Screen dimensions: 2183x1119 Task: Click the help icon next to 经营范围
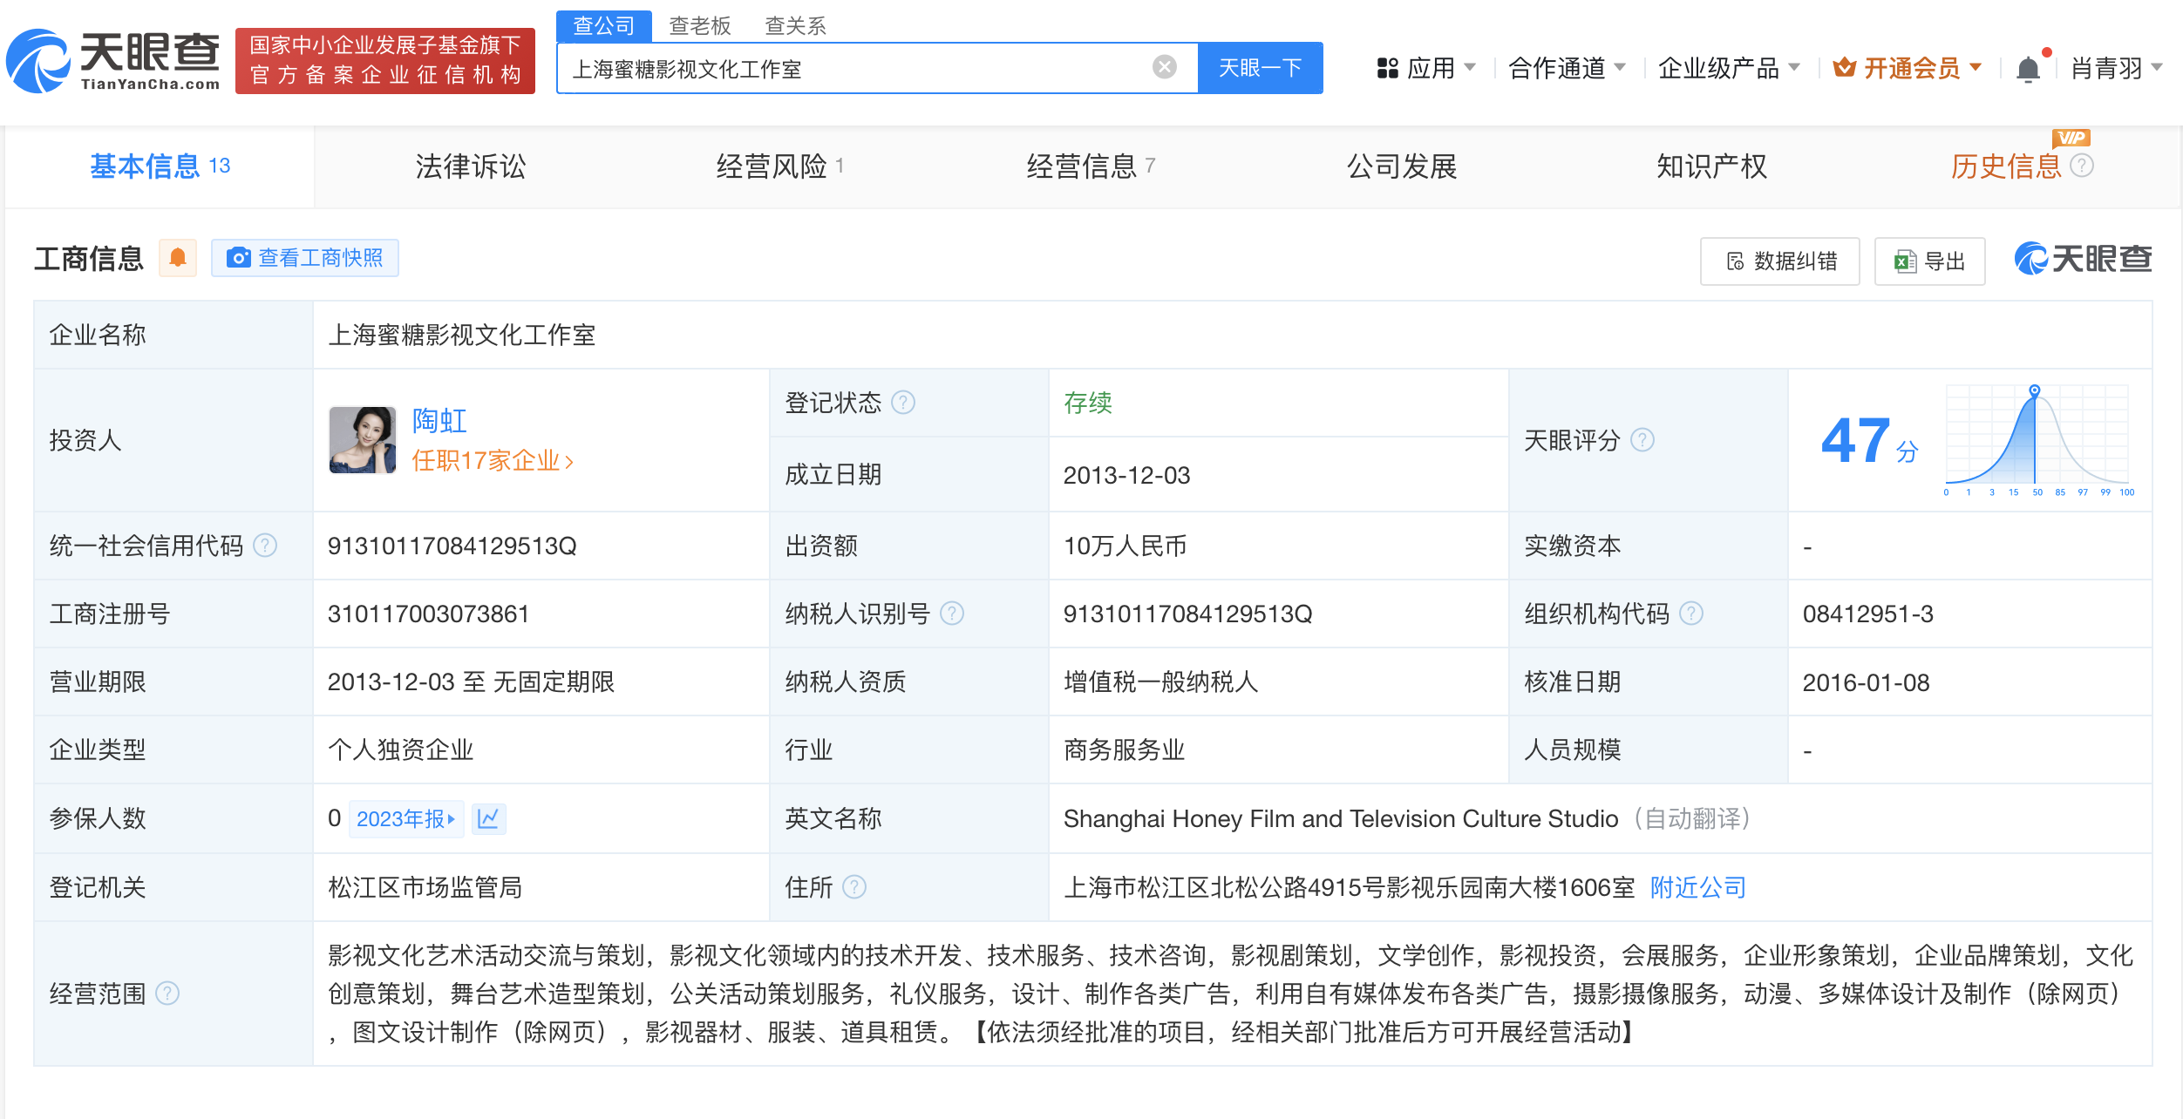(x=167, y=994)
